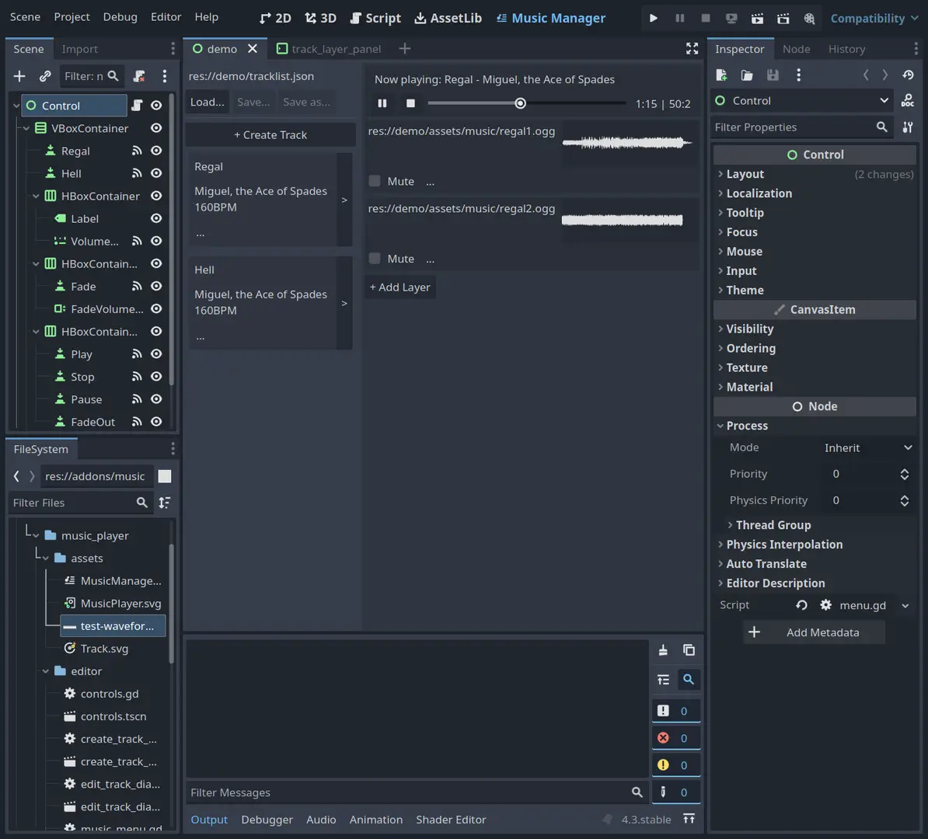Screen dimensions: 928x839
Task: Expand Visibility under CanvasItem
Action: [x=815, y=329]
